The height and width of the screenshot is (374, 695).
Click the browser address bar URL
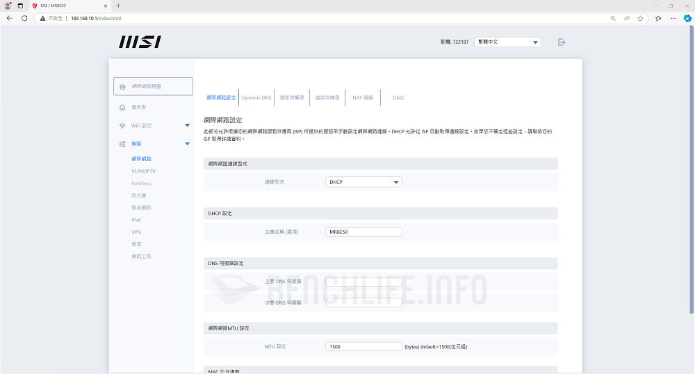tap(96, 18)
